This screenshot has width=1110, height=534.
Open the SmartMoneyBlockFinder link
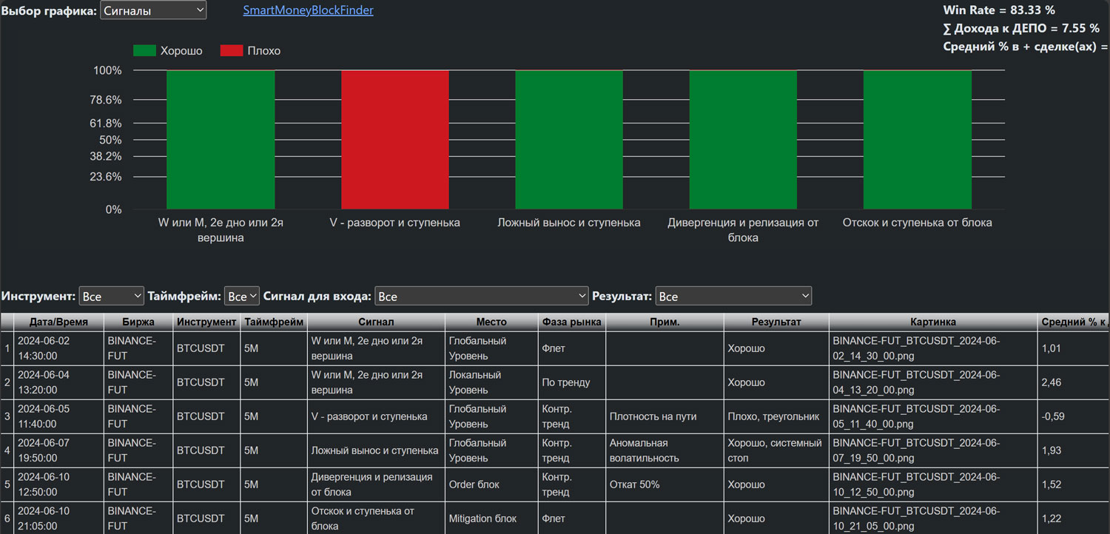tap(308, 10)
